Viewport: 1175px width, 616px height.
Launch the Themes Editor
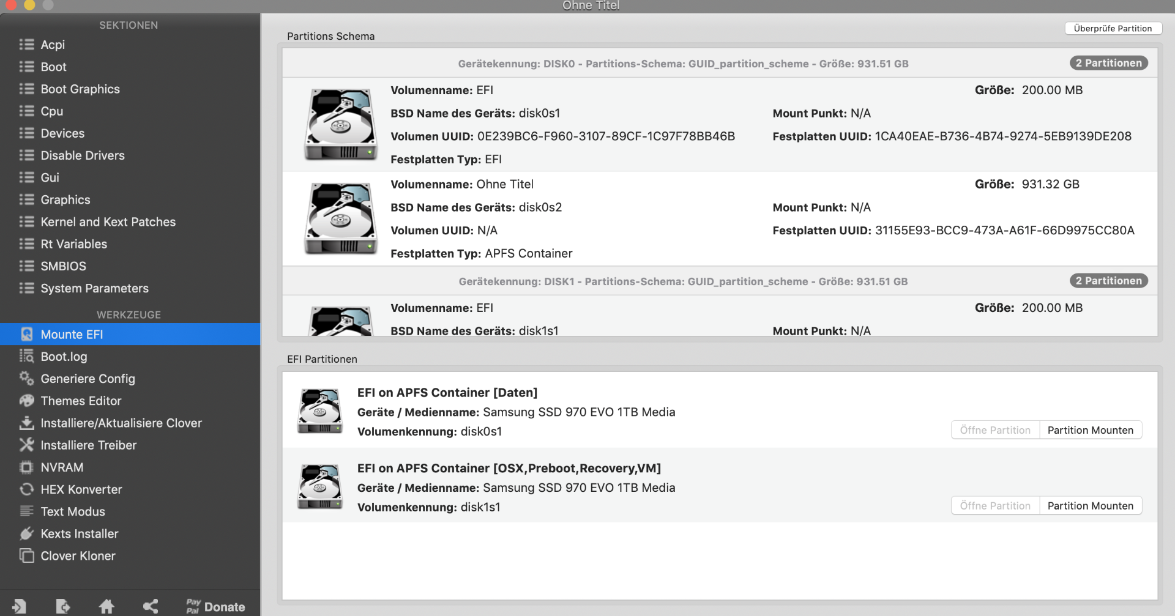pyautogui.click(x=130, y=401)
